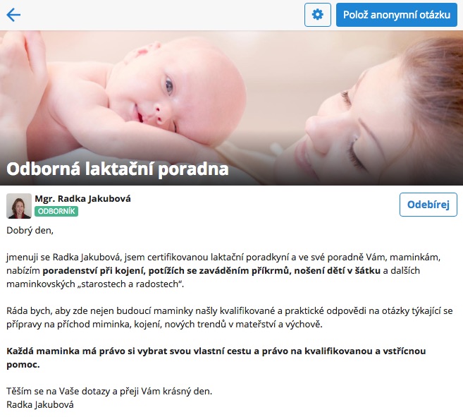This screenshot has width=463, height=417.
Task: Subscribe with the Odebírej button
Action: pyautogui.click(x=428, y=205)
